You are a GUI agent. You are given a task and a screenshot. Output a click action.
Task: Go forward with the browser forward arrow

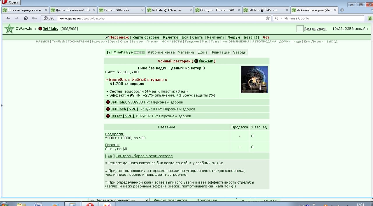coord(17,18)
